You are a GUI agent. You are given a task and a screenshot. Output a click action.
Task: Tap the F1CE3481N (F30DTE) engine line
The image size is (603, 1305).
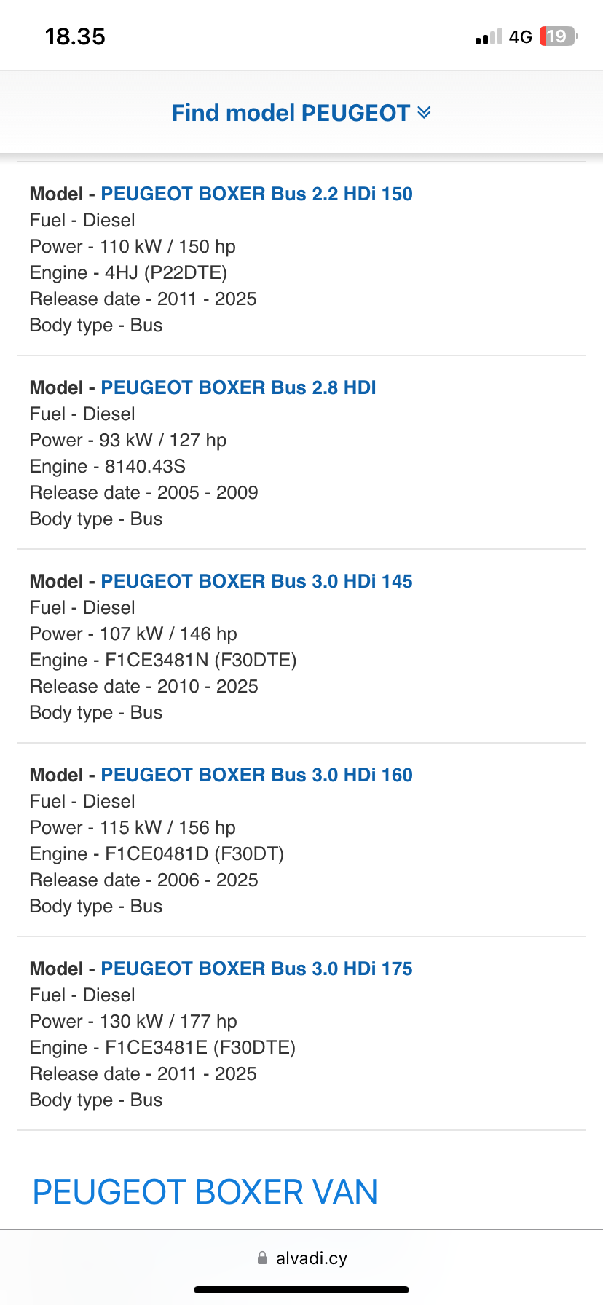pos(163,660)
